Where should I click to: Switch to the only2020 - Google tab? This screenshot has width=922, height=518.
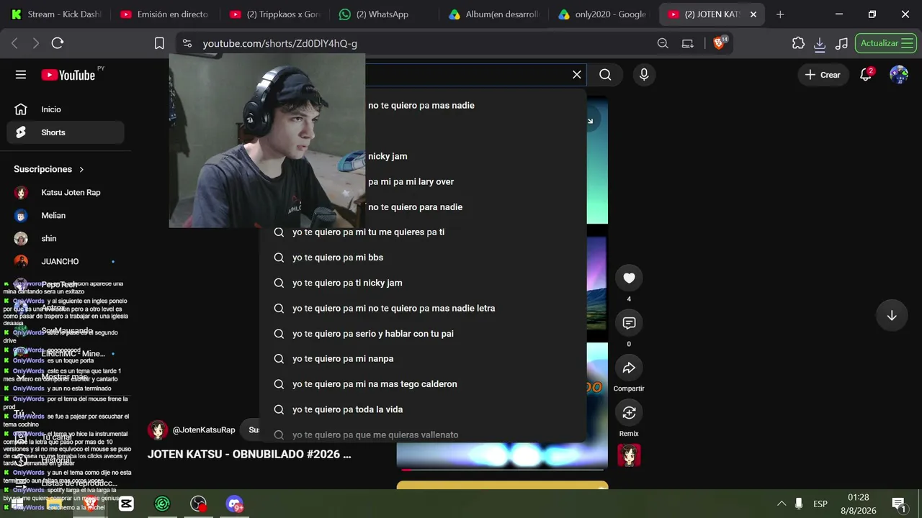tap(603, 14)
